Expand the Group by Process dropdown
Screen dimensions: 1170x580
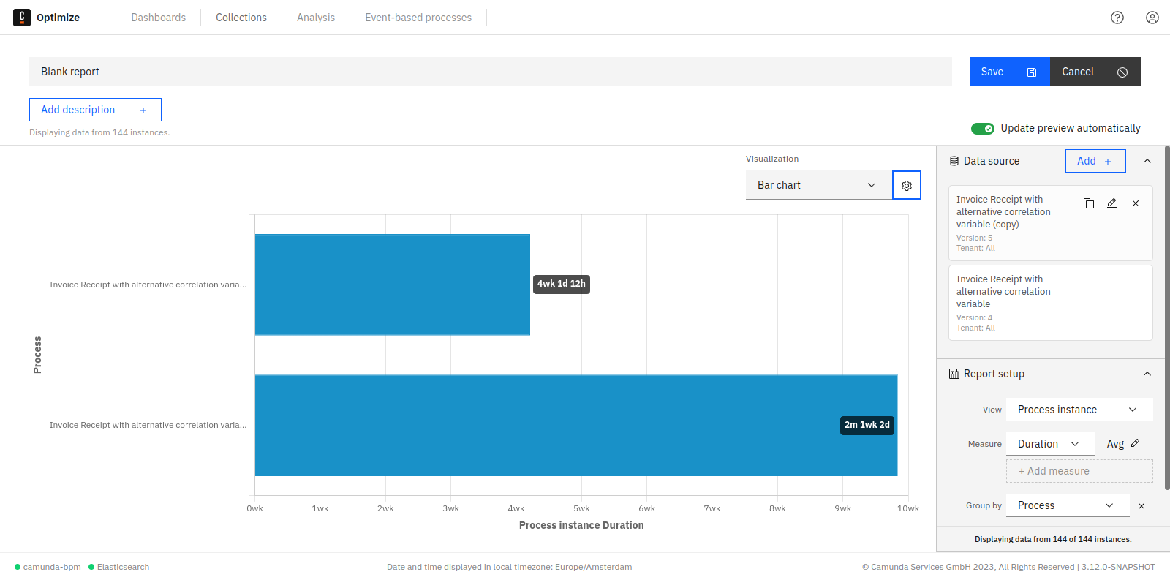coord(1067,505)
